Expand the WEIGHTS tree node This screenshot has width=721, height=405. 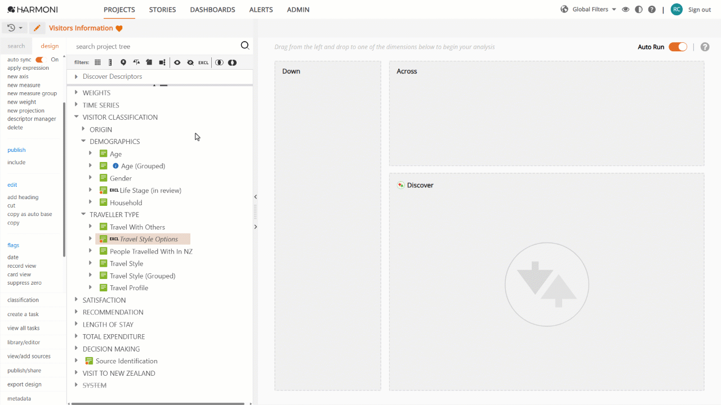coord(77,93)
